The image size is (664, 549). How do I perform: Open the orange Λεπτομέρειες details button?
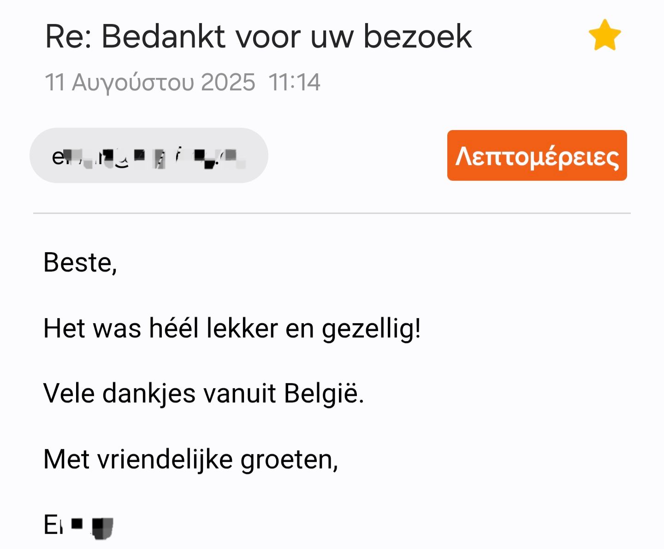pyautogui.click(x=537, y=156)
